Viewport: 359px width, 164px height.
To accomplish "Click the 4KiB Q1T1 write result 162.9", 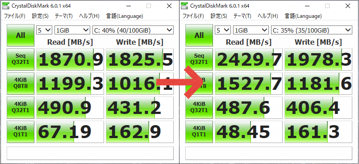I will (140, 132).
